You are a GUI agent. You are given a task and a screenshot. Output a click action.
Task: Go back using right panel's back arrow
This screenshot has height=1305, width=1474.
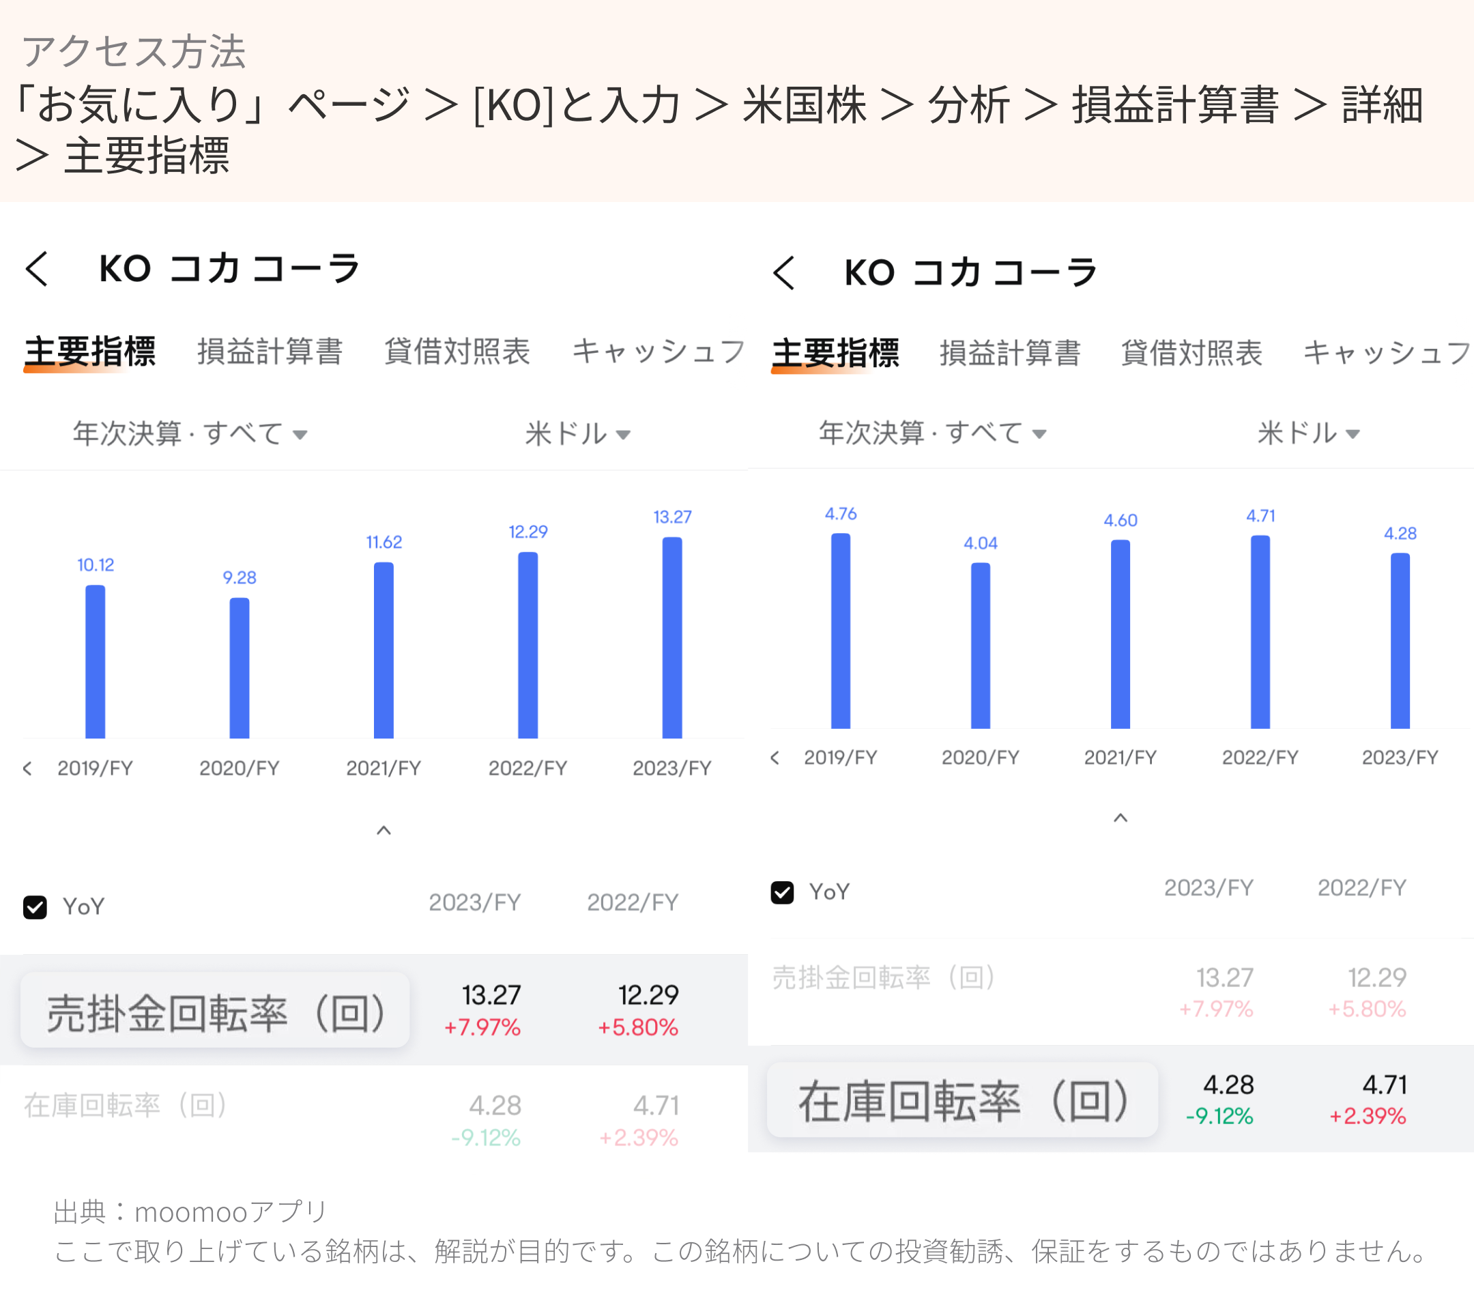point(784,274)
